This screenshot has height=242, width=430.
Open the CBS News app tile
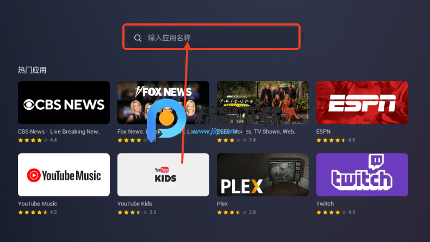(64, 102)
